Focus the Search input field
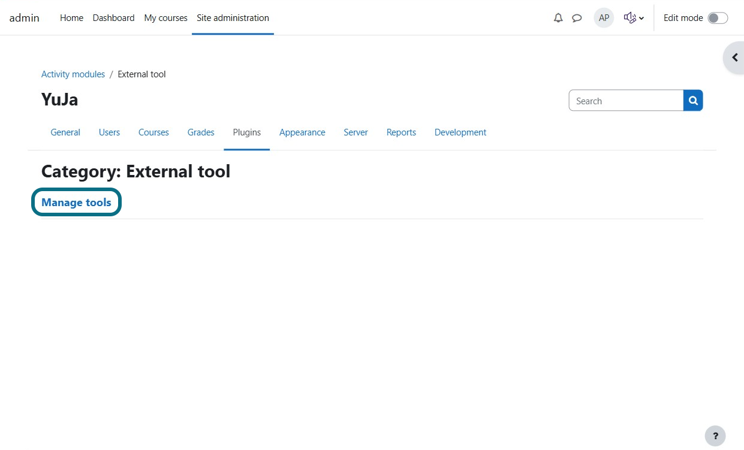744x450 pixels. pyautogui.click(x=626, y=101)
